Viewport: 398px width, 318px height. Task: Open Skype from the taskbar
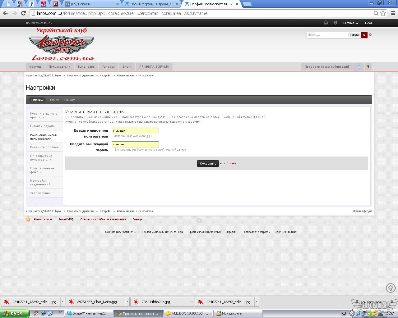click(86, 313)
